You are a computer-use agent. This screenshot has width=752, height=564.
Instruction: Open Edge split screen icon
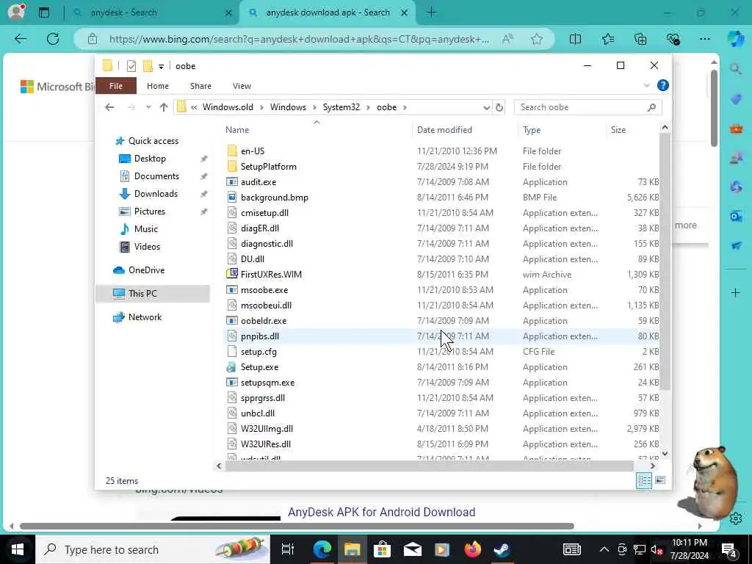[x=575, y=39]
